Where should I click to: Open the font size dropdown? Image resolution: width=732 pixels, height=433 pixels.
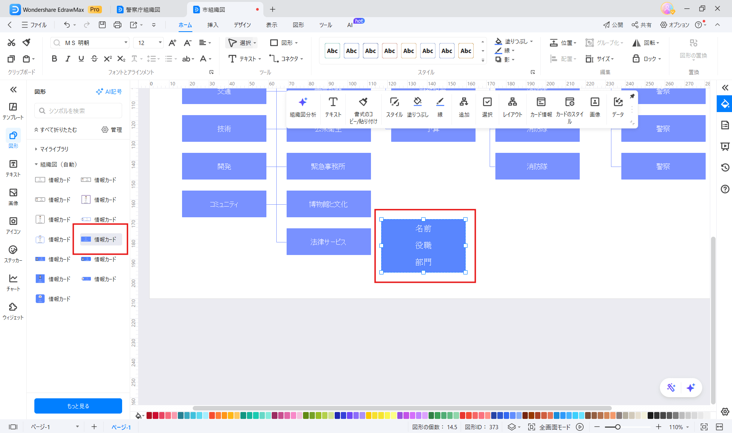(160, 43)
